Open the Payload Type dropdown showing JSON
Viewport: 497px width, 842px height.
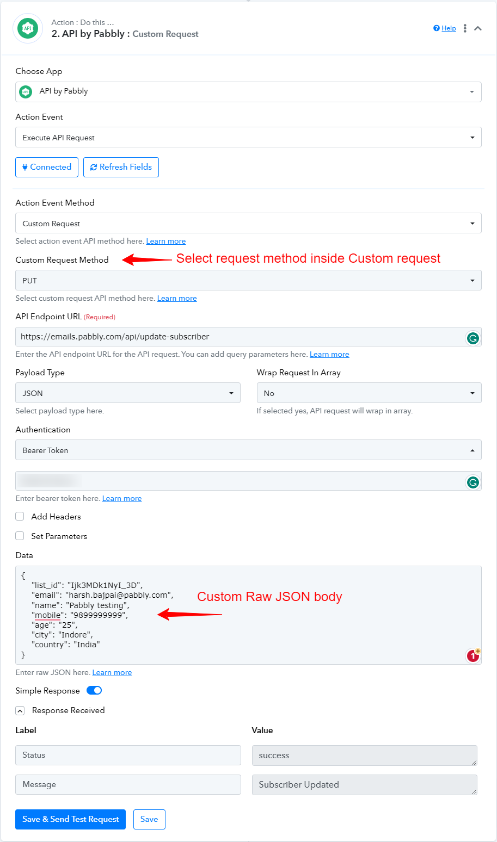128,393
